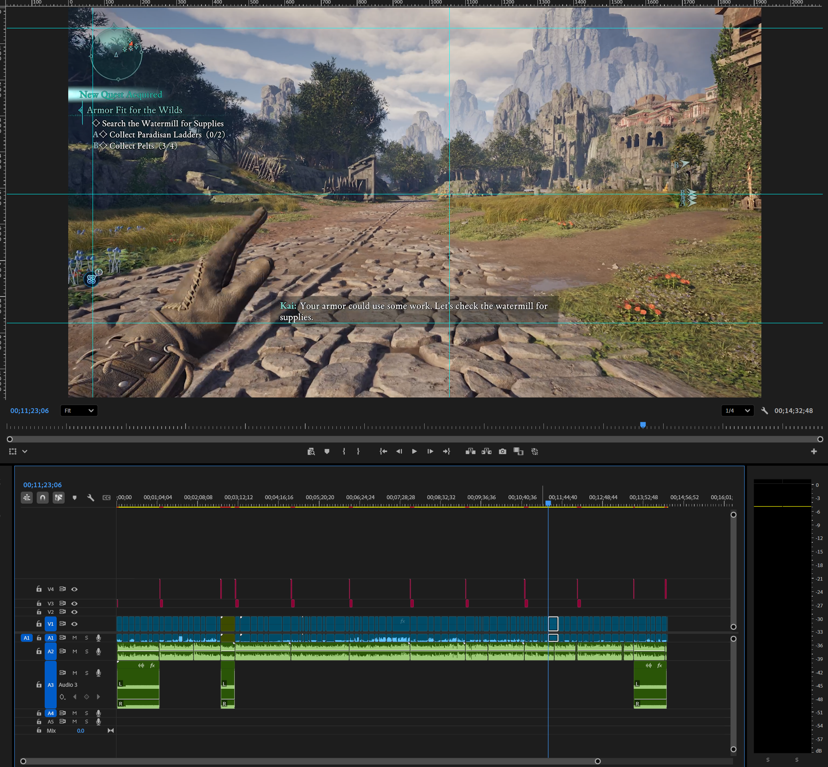Toggle A4 track targeting button
Screen dimensions: 828x767
[x=51, y=713]
